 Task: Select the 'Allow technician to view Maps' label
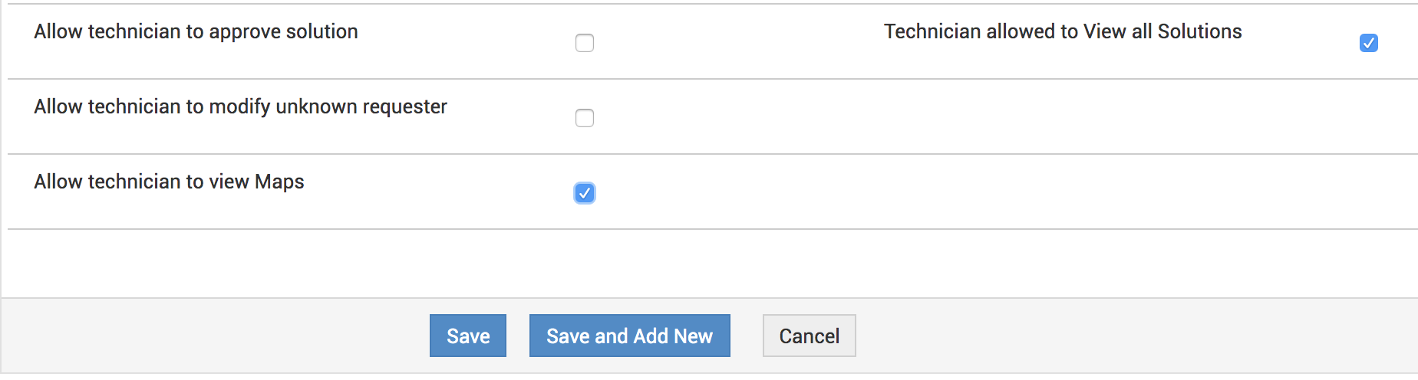[169, 182]
